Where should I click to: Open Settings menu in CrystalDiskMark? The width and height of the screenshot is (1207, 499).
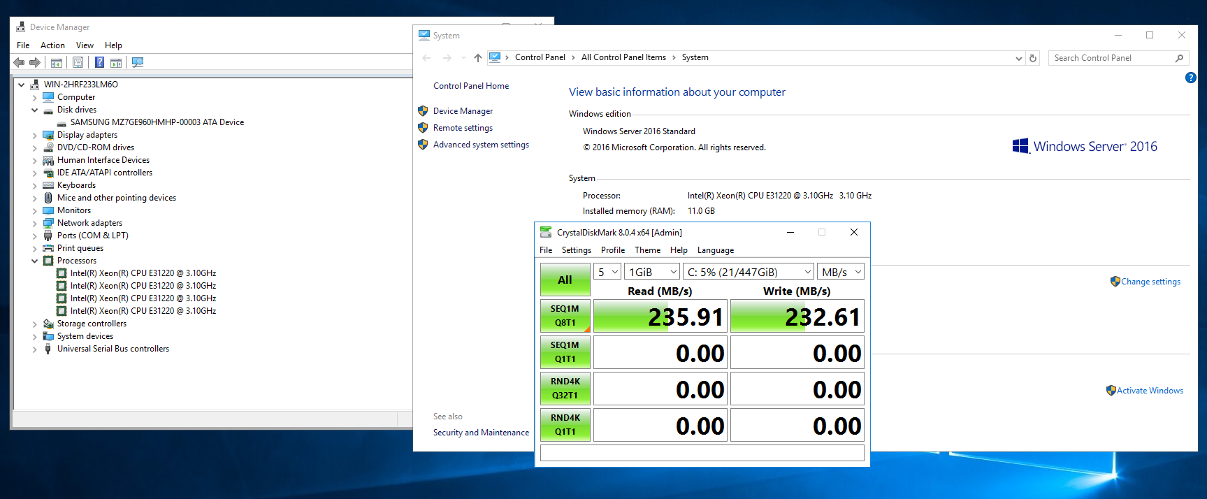pos(577,250)
